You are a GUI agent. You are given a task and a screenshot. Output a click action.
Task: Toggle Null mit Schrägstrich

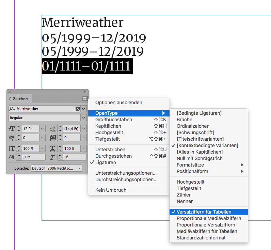(209, 158)
